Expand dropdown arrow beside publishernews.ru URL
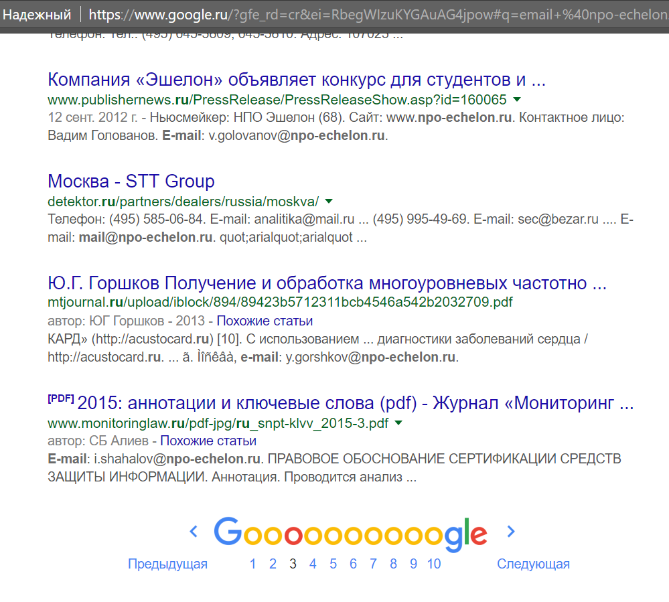The width and height of the screenshot is (669, 602). (x=517, y=100)
